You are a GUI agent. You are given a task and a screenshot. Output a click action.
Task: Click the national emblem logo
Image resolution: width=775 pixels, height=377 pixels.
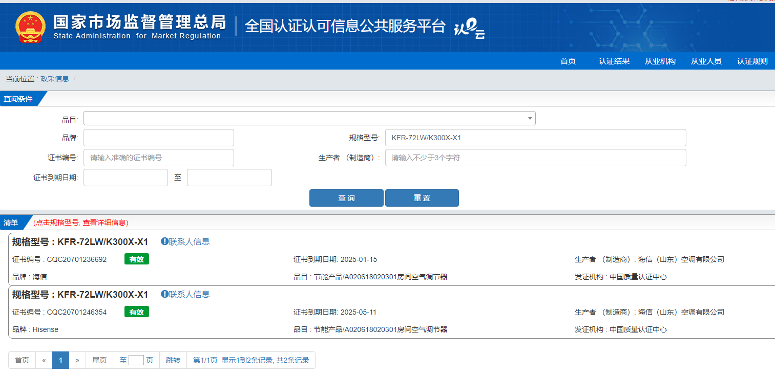pyautogui.click(x=30, y=28)
